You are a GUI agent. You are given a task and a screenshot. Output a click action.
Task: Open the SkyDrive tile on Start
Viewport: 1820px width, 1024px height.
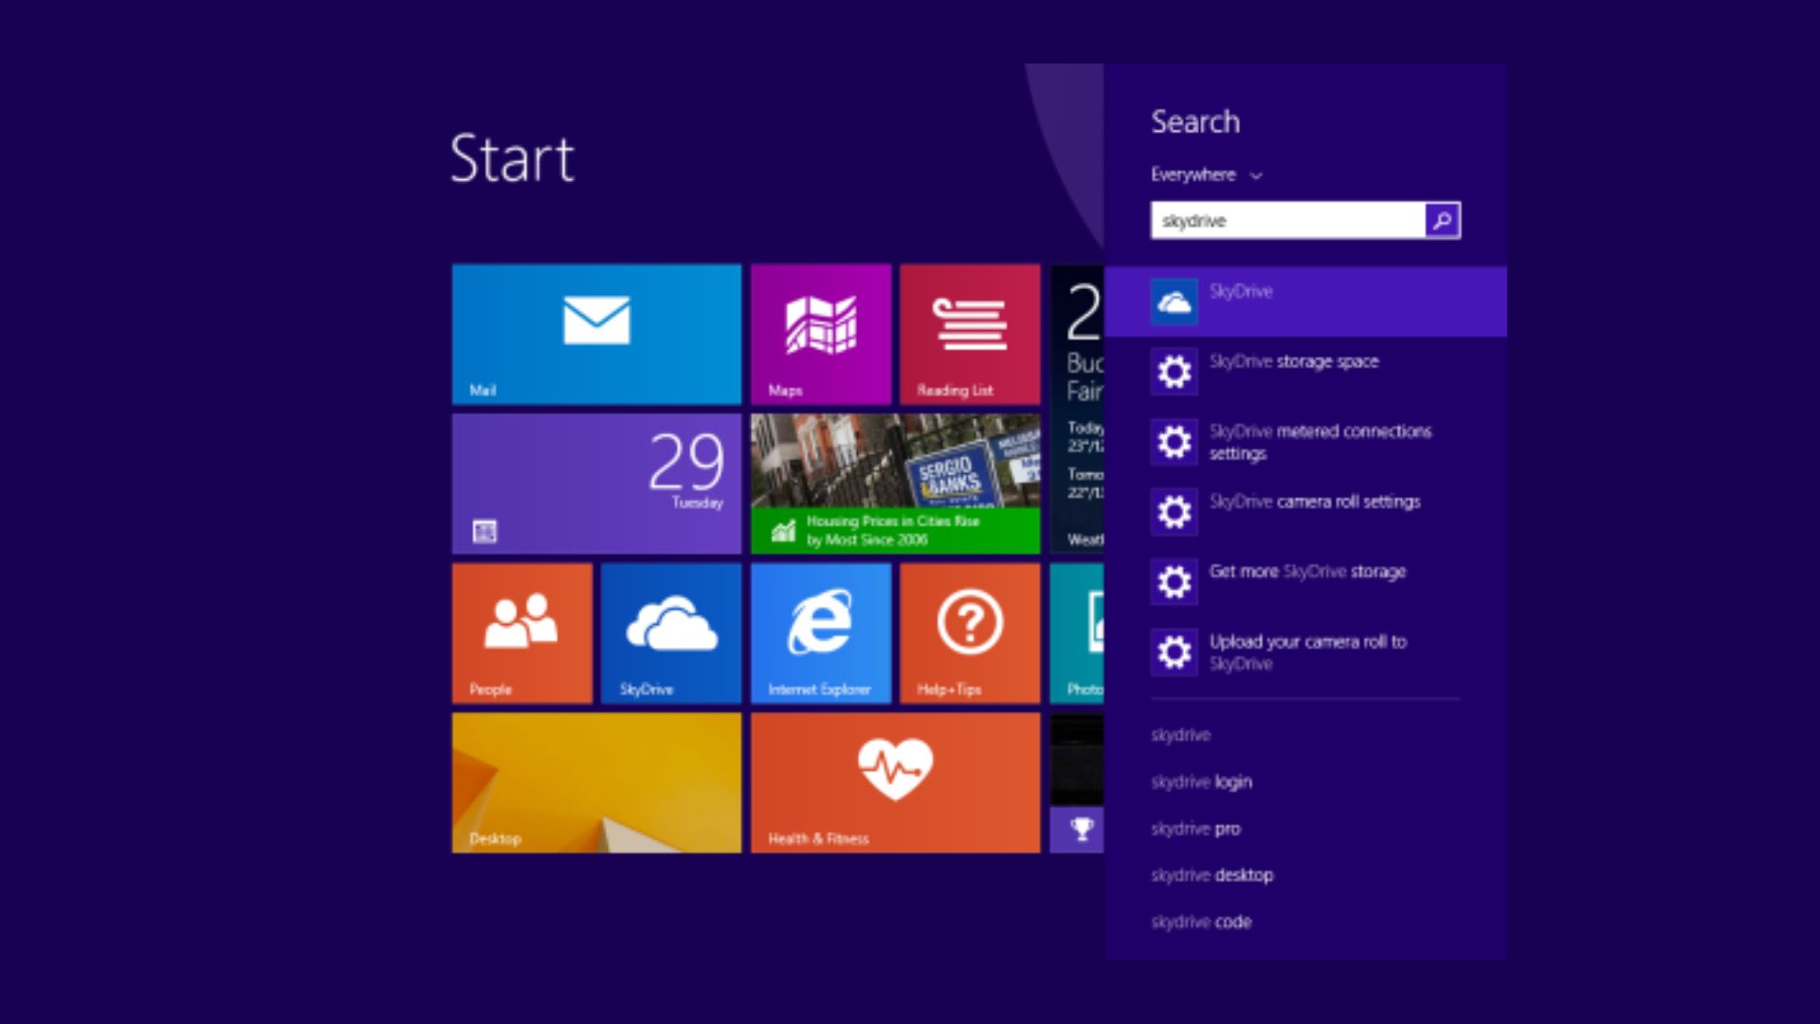pyautogui.click(x=671, y=633)
